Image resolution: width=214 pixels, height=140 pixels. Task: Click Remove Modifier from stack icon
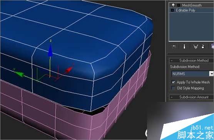(203, 47)
